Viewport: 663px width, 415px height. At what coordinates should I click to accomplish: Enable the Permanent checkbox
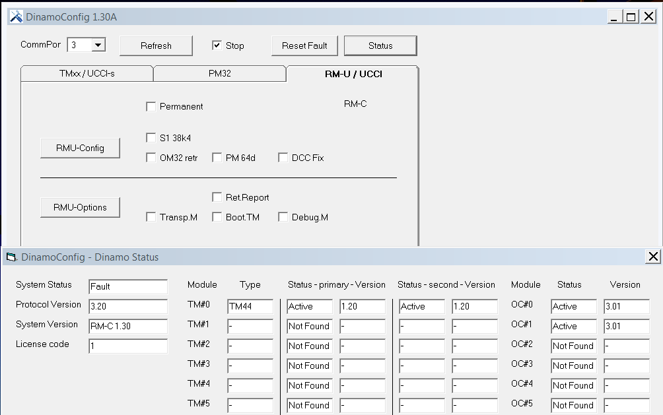point(151,106)
